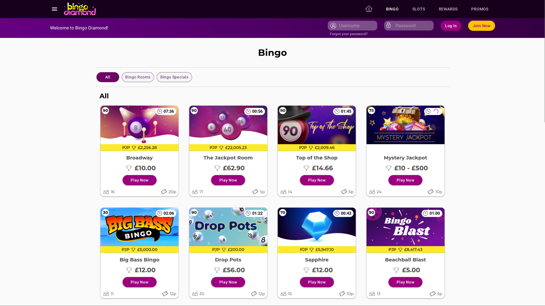Click Play Now on Big Bass Bingo

pos(139,282)
